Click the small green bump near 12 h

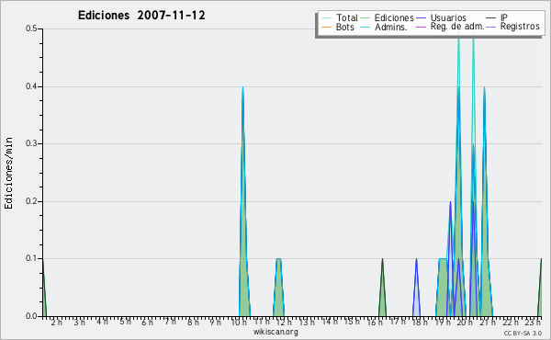pyautogui.click(x=278, y=289)
